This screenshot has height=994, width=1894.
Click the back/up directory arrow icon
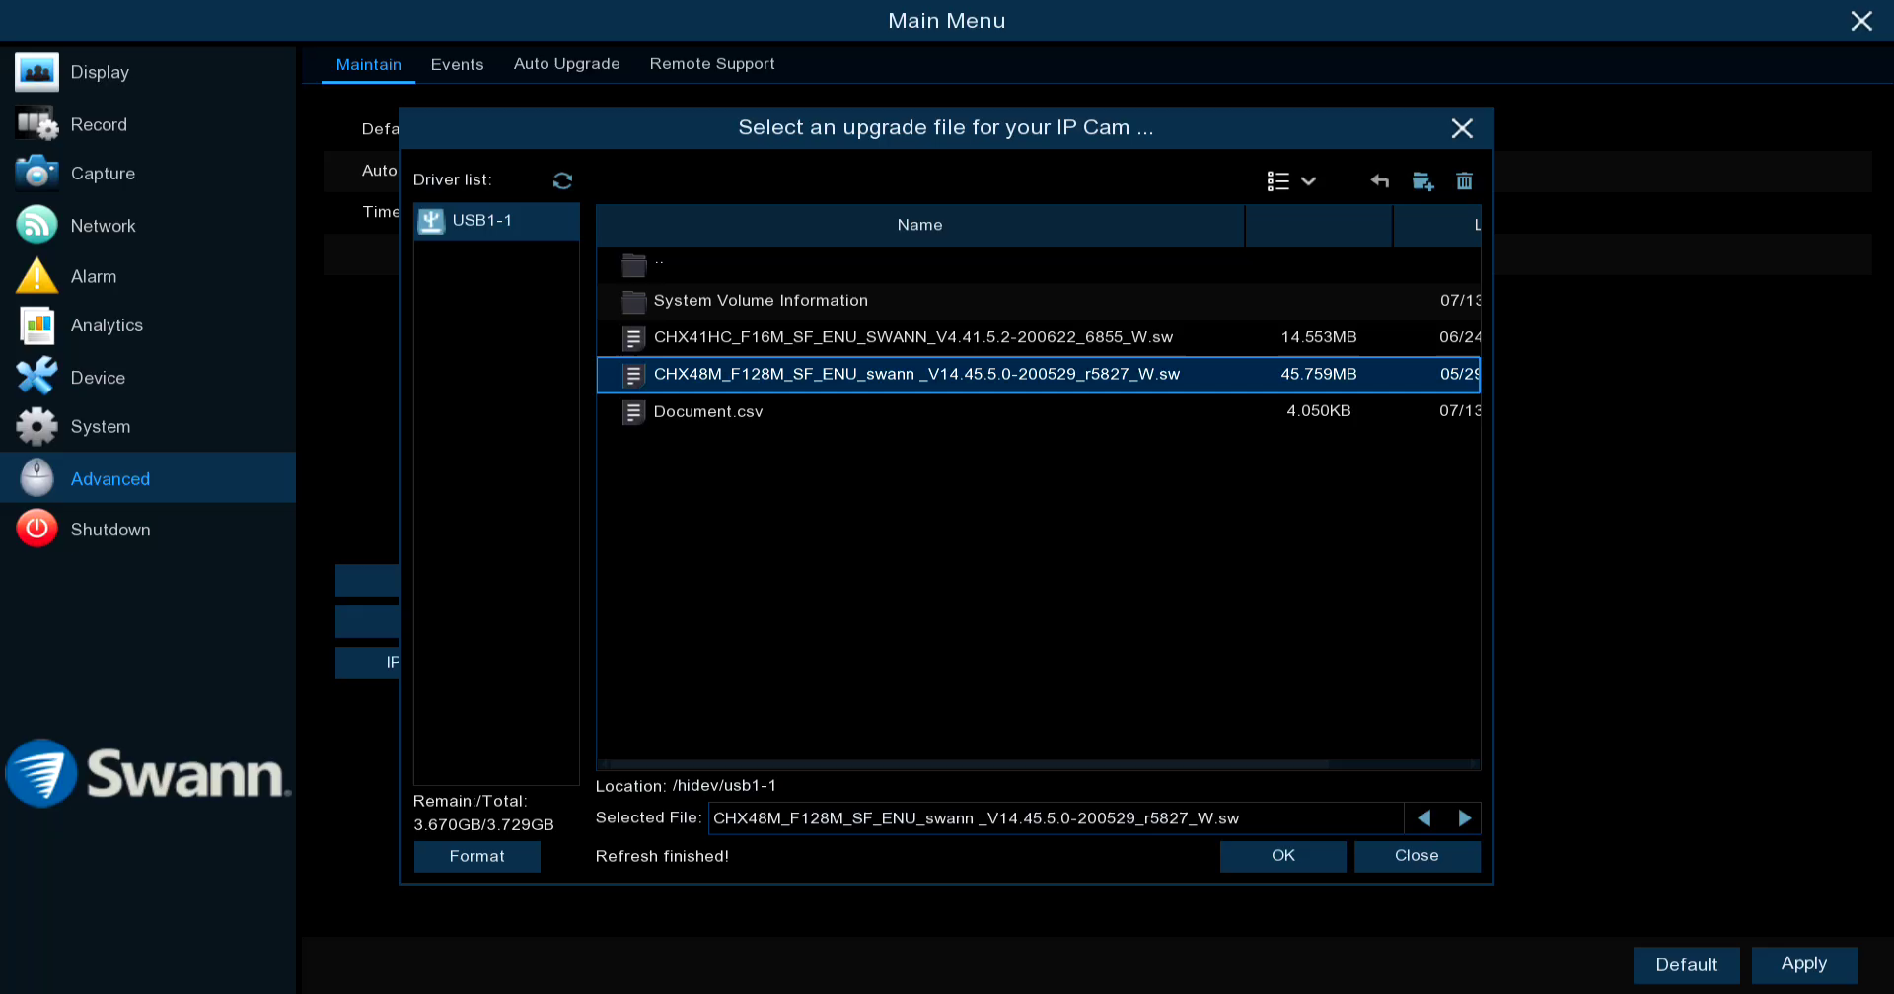1379,180
